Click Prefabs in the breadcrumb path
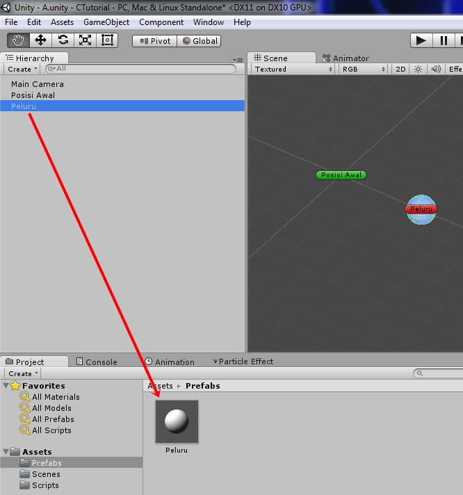 (202, 386)
